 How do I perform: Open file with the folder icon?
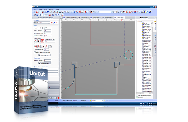point(37,15)
